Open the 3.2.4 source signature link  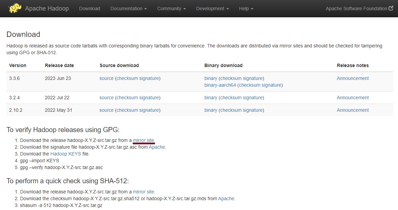tap(149, 98)
